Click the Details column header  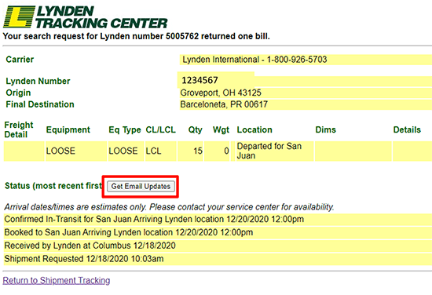pos(407,129)
